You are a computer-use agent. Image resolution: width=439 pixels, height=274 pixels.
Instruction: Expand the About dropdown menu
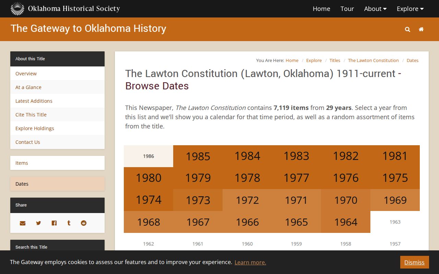click(x=375, y=9)
